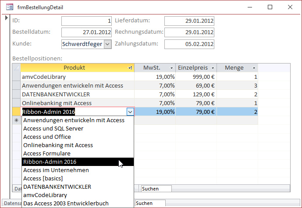Viewport: 302px width, 208px height.
Task: Click row selector for amvCodeLibrary row
Action: click(16, 77)
